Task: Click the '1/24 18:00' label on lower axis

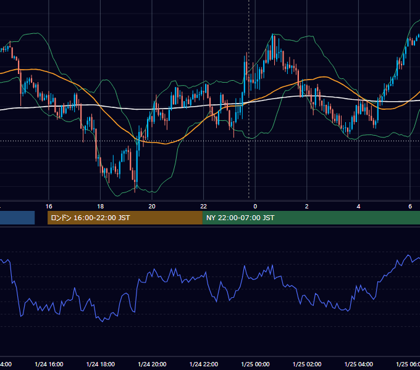Action: tap(101, 364)
